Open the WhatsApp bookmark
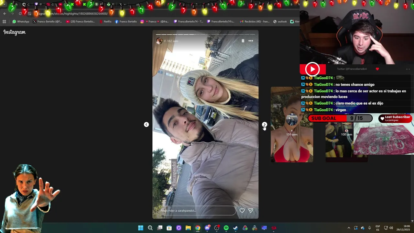Screen dimensions: 414x233 [x=21, y=22]
